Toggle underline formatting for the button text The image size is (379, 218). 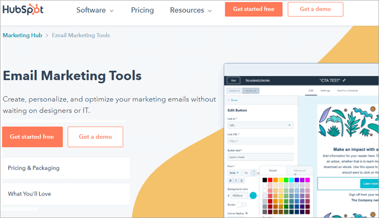pyautogui.click(x=241, y=180)
